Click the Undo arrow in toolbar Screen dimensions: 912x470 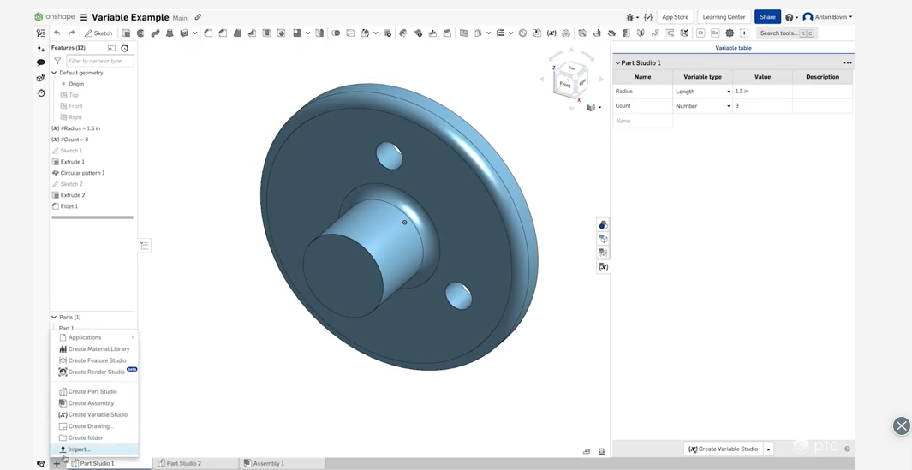click(x=57, y=33)
